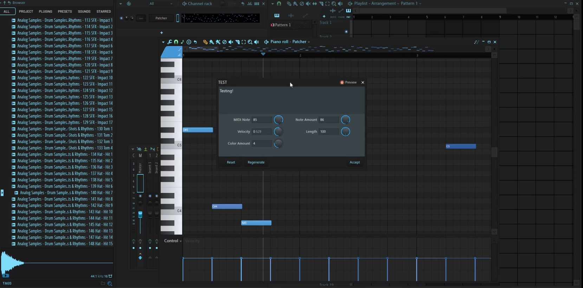Select the Mute tool in piano roll
Screen dimensions: 583x288
tap(231, 42)
